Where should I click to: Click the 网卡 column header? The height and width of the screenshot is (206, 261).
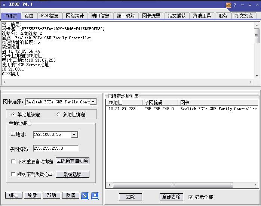218,103
